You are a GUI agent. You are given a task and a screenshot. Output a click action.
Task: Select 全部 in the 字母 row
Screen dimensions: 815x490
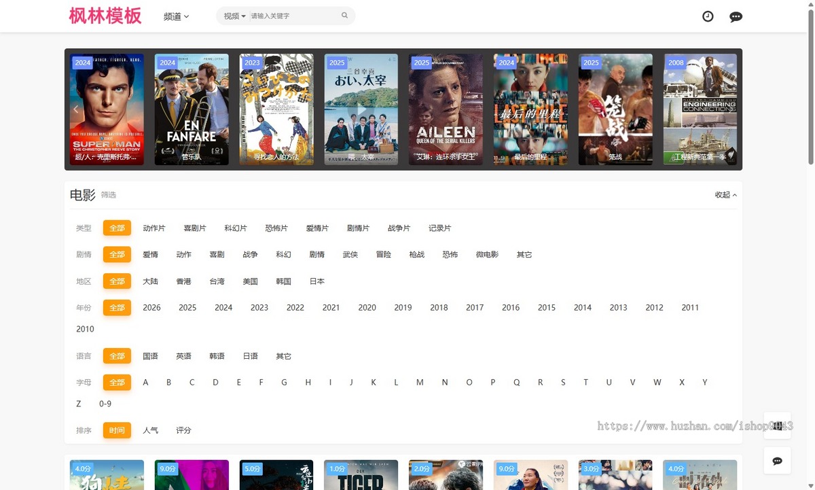point(117,382)
